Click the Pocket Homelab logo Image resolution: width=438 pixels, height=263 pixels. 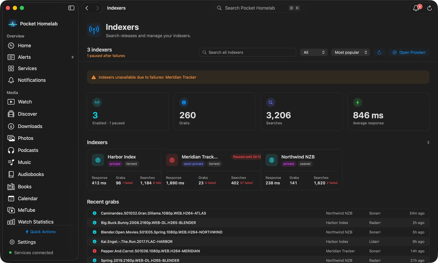pyautogui.click(x=13, y=24)
